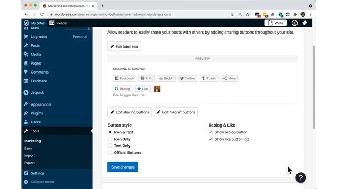Click the More share button in preview
Screen dimensions: 337x189
[230, 78]
